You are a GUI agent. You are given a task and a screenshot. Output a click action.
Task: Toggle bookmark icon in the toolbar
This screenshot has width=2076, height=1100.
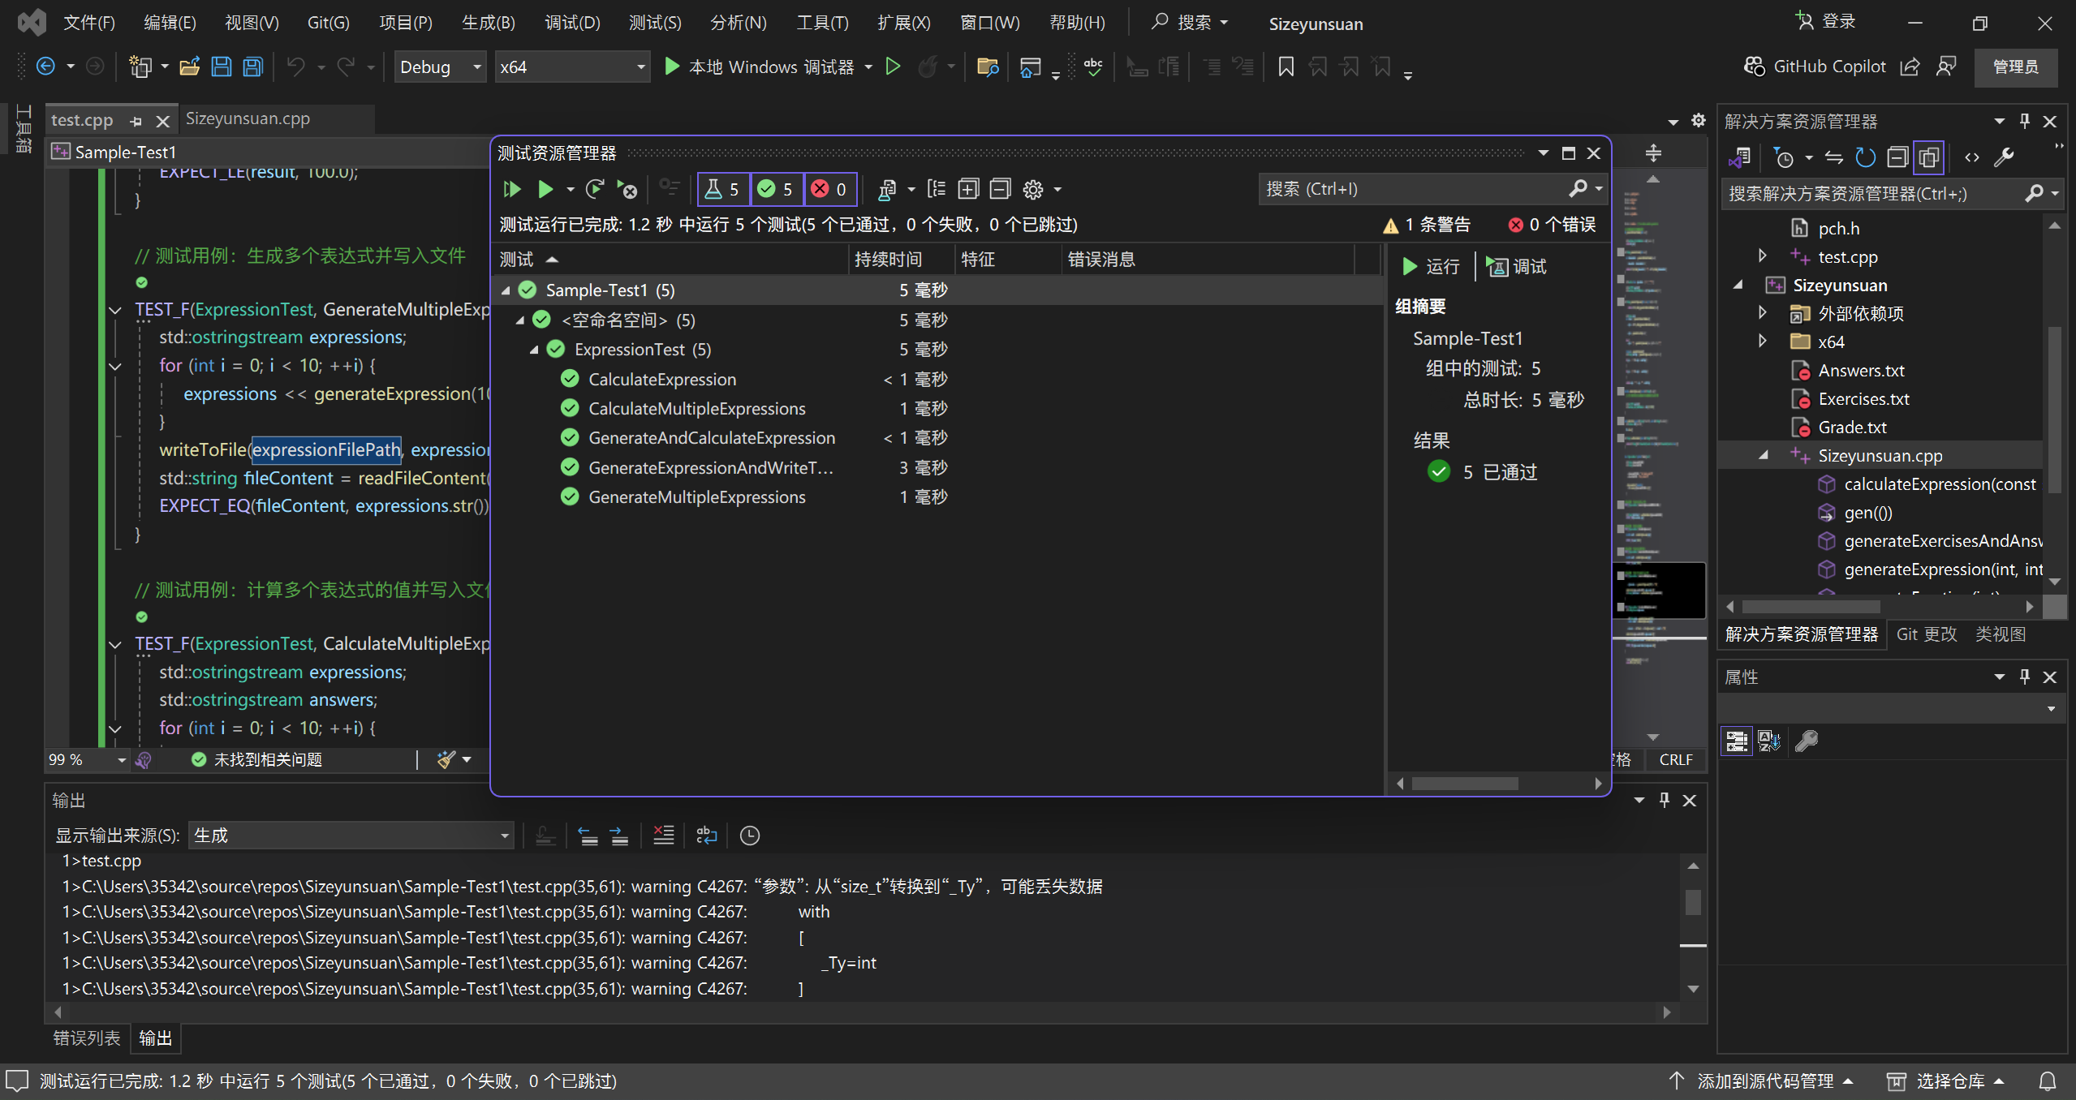[x=1286, y=67]
